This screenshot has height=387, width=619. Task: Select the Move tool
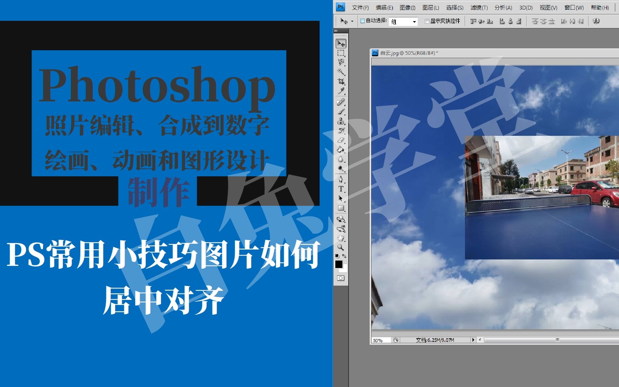click(x=341, y=44)
